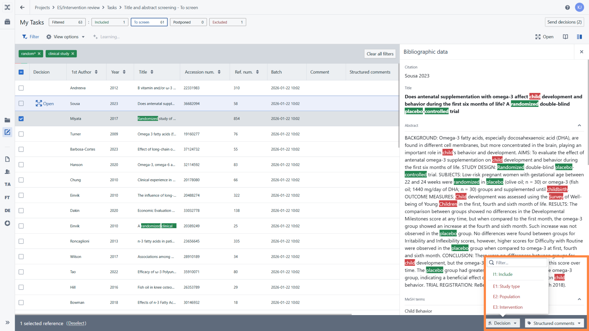Click the back arrow icon
This screenshot has height=331, width=589.
[22, 7]
